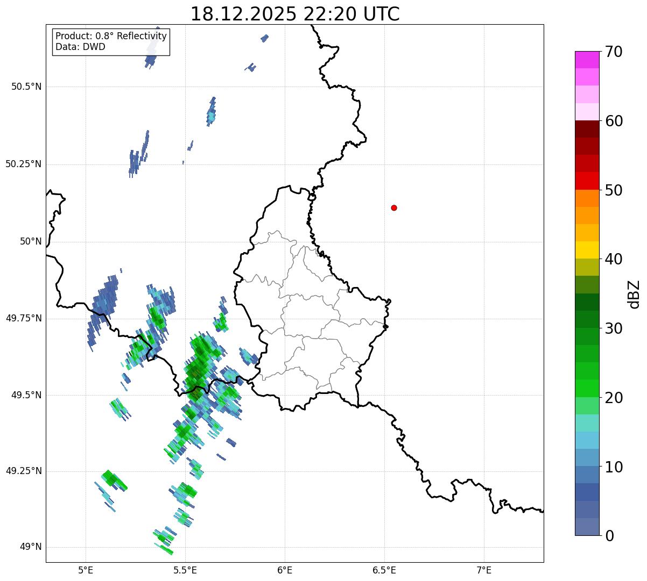Click the 'Product: 0.8° Reflectivity' label

pos(111,36)
